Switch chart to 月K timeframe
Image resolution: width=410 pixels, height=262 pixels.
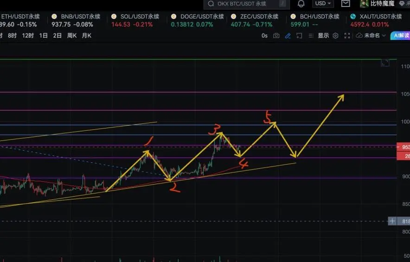87,36
